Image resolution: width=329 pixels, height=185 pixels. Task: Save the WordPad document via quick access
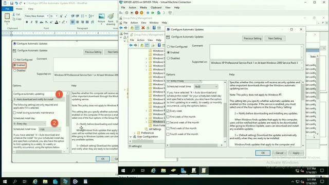click(11, 3)
